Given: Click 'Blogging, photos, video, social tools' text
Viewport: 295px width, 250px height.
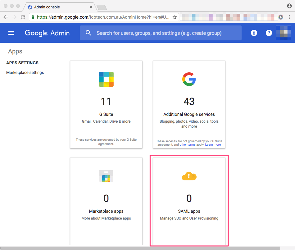Looking at the screenshot, I should [x=189, y=121].
